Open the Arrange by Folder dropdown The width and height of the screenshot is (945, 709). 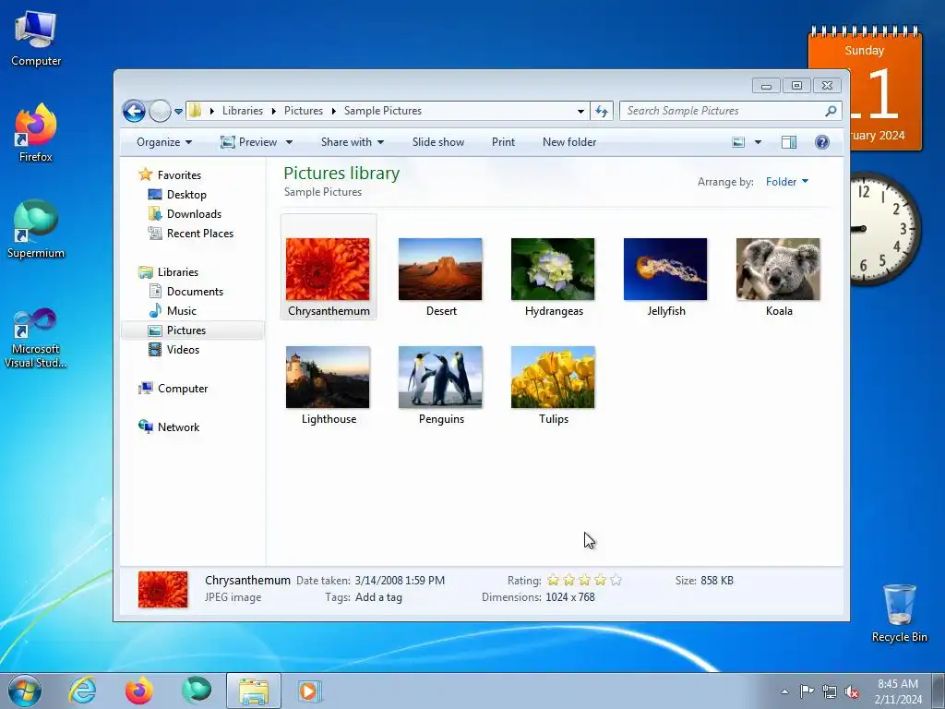787,182
